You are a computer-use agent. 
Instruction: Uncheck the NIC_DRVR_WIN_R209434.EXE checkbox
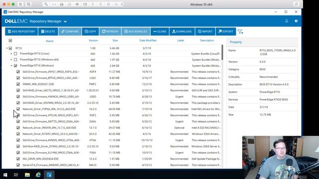[x=18, y=159]
